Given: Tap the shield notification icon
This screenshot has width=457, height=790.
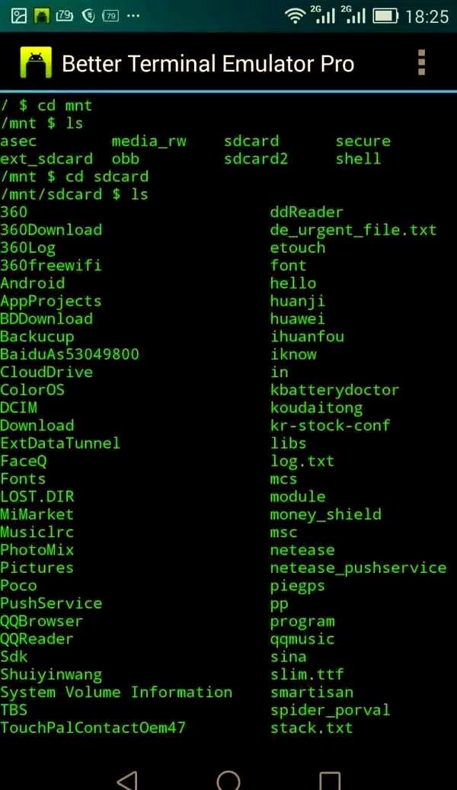Looking at the screenshot, I should point(88,16).
